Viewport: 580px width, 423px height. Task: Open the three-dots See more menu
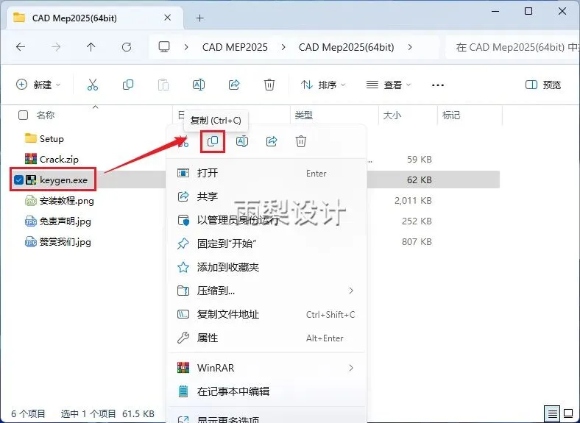point(438,85)
